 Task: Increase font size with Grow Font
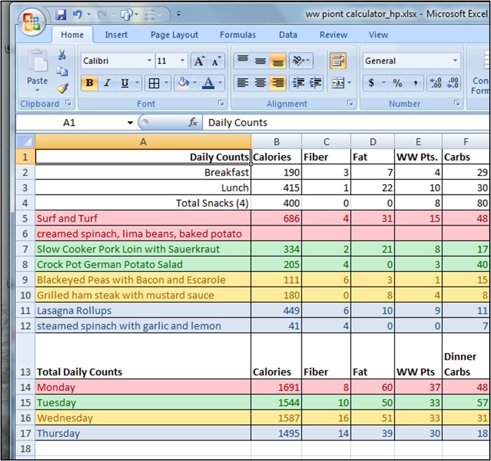tap(199, 61)
